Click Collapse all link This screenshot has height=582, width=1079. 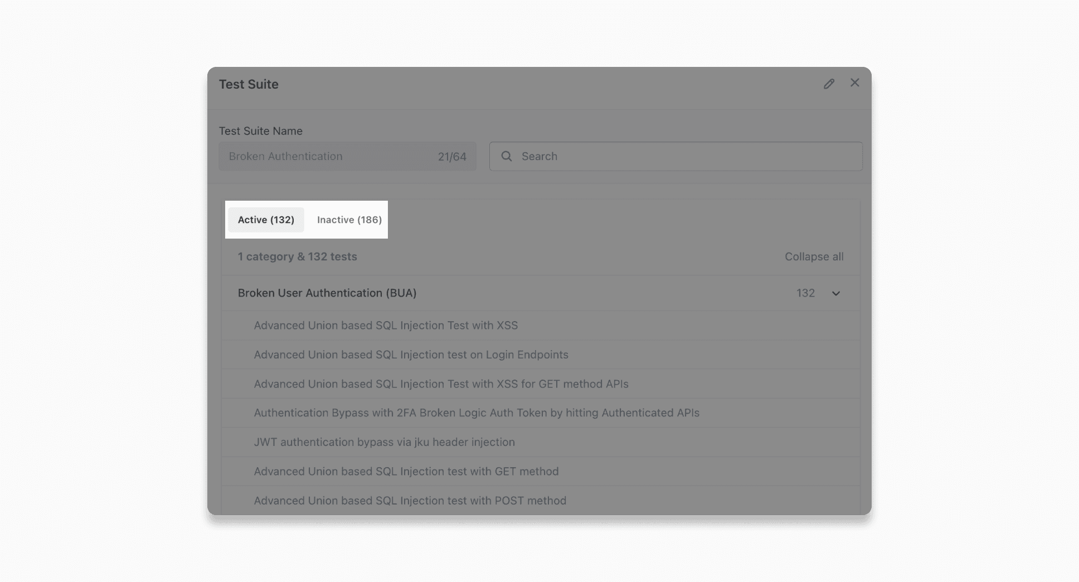(814, 256)
